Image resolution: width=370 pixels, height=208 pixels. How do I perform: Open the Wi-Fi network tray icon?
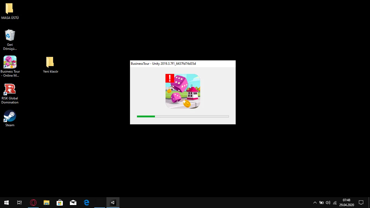pyautogui.click(x=335, y=203)
